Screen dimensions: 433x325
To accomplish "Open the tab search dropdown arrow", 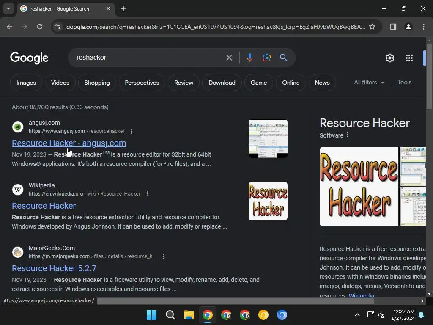I will coord(8,8).
